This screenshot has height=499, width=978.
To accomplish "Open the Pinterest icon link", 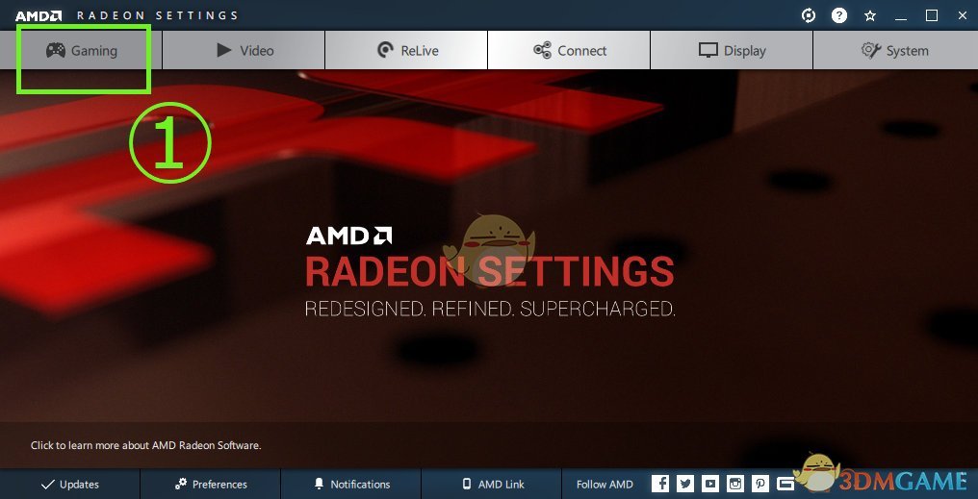I will [760, 484].
